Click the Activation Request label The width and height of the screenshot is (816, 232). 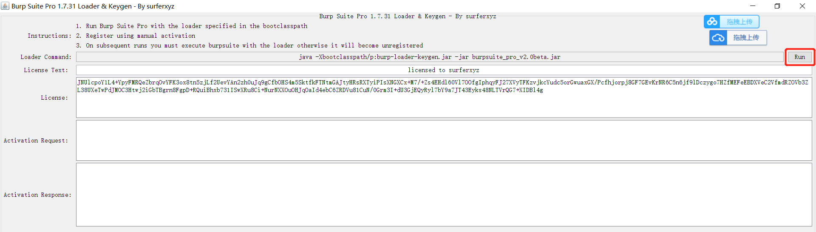tap(36, 140)
